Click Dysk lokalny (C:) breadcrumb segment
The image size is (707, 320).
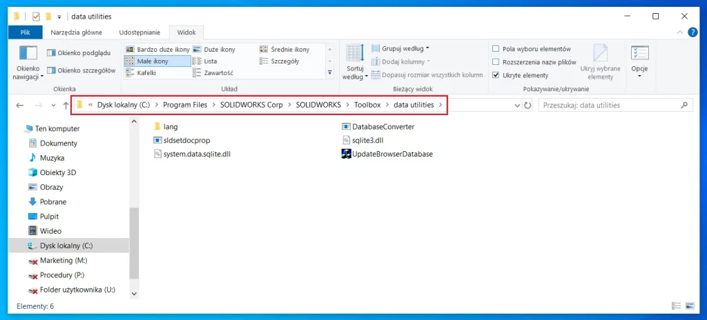[123, 105]
